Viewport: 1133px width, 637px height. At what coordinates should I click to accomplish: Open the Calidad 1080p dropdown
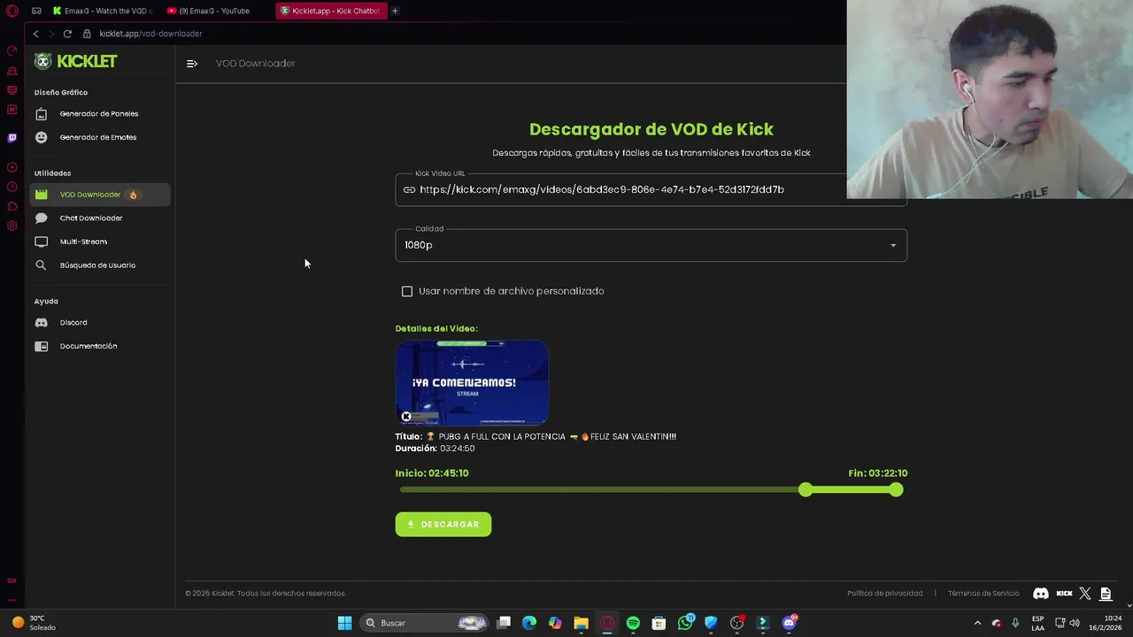[651, 245]
